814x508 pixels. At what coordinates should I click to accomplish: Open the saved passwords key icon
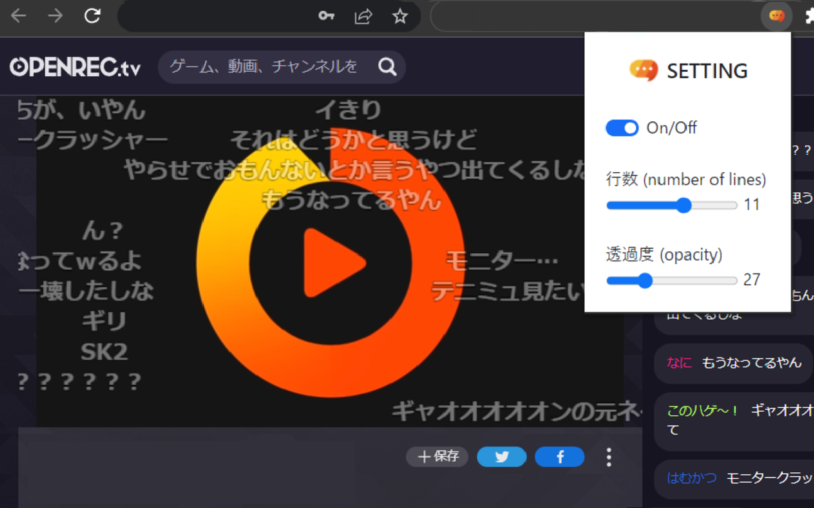point(327,16)
